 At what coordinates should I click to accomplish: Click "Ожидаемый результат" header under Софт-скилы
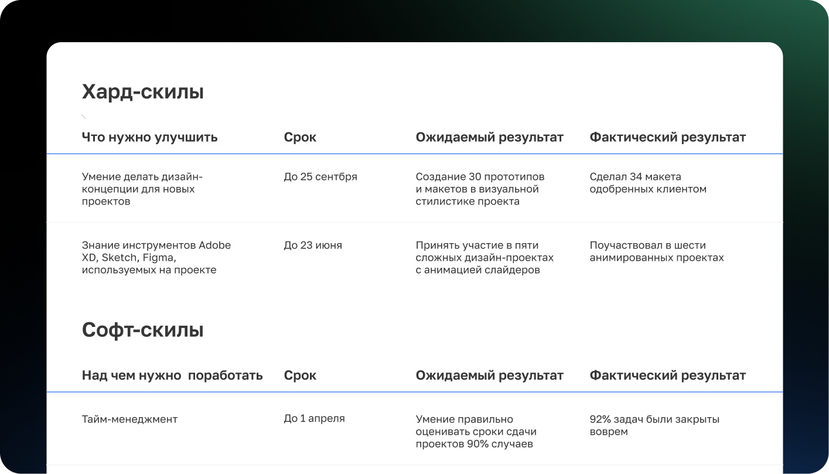[x=489, y=376]
